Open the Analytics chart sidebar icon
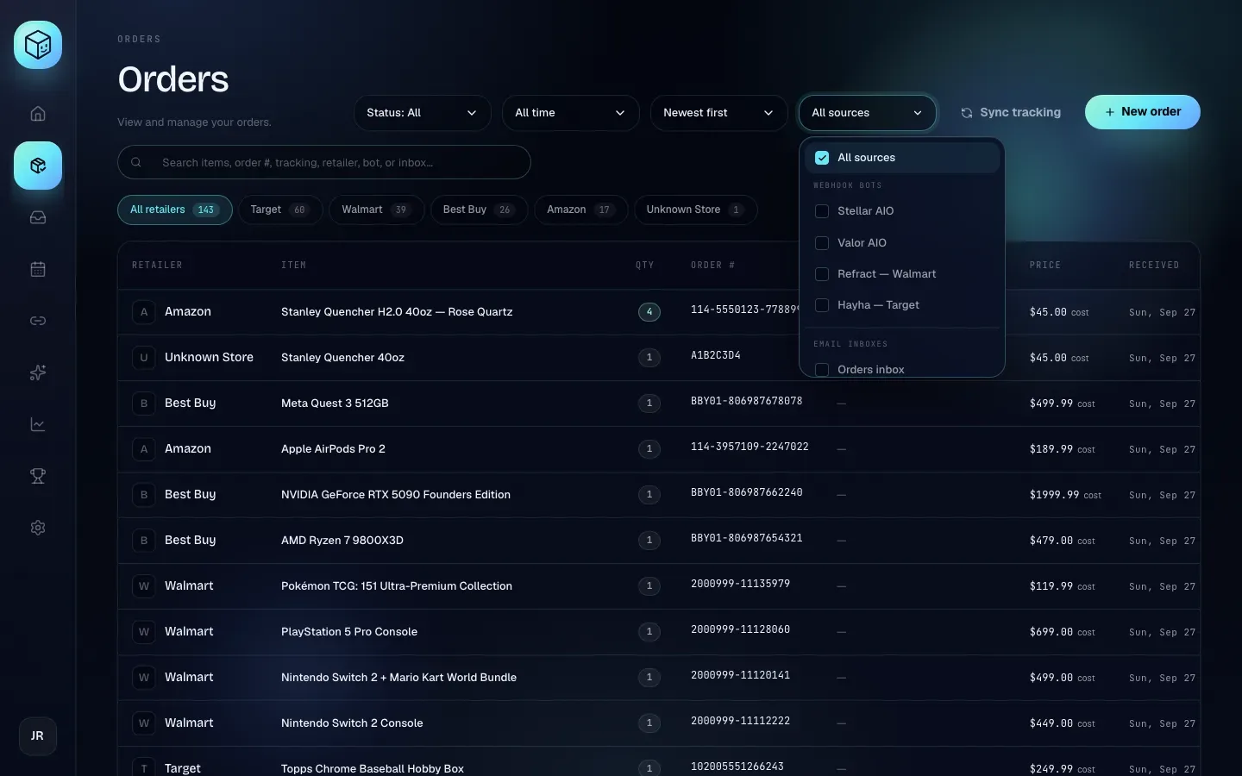The image size is (1242, 776). [x=38, y=424]
